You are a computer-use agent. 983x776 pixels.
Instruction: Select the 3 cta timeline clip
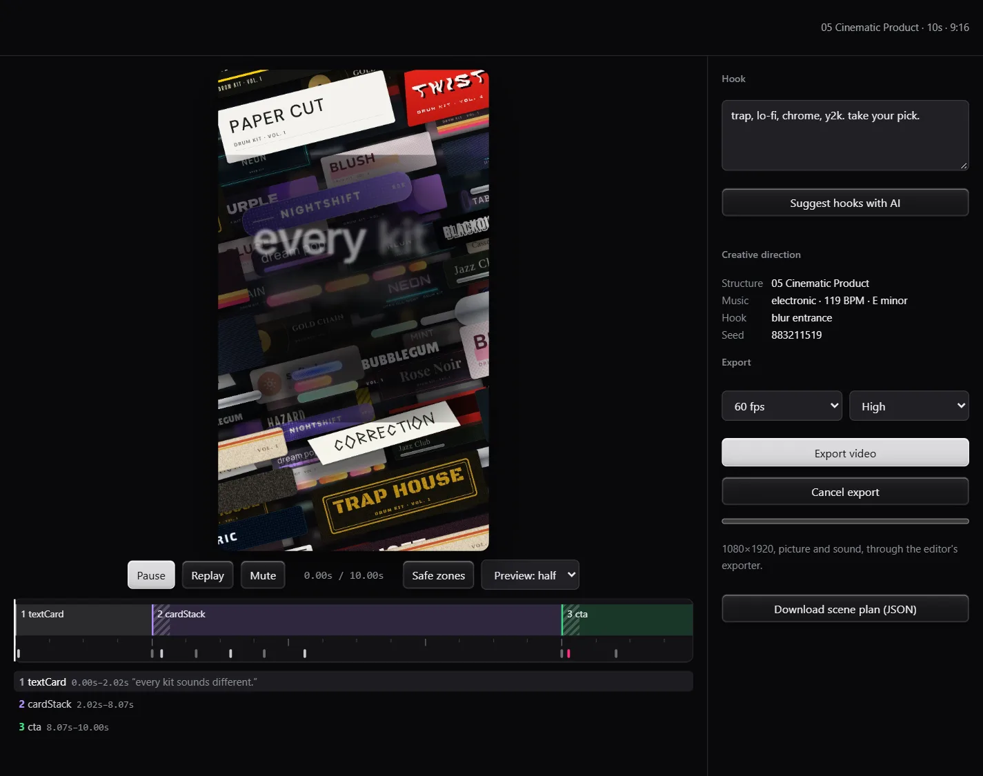[627, 619]
